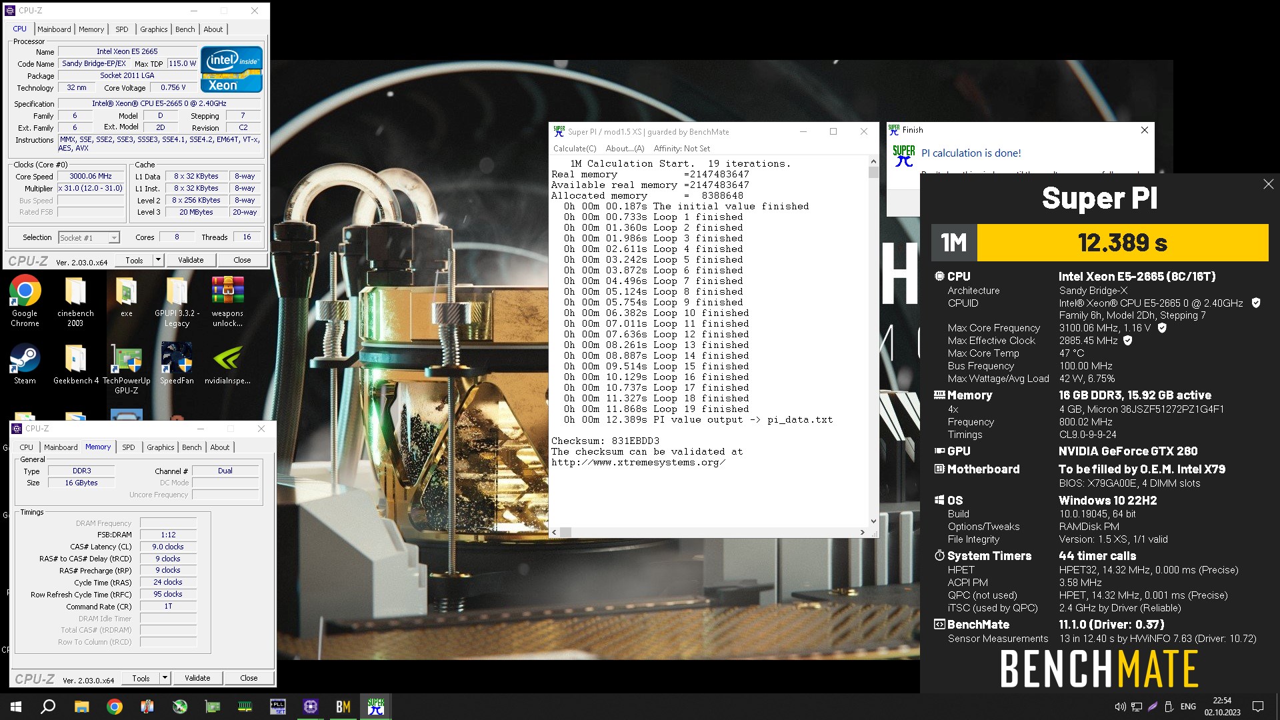Click Close button in bottom CPU-Z window
This screenshot has width=1280, height=720.
pos(249,678)
